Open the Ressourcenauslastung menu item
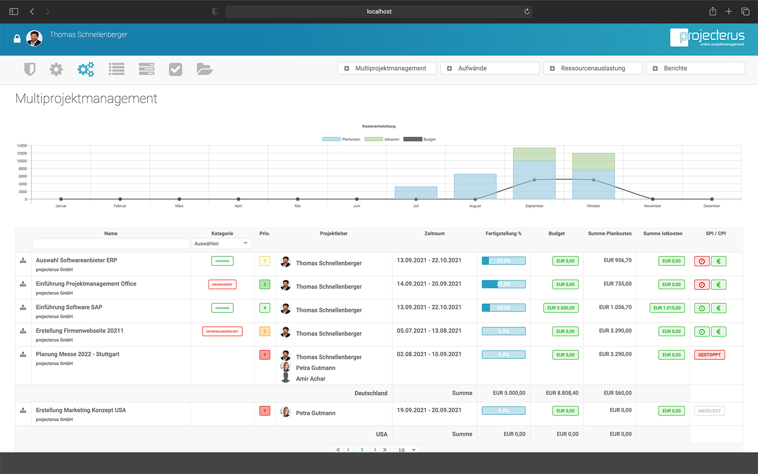Viewport: 758px width, 474px height. coord(592,68)
